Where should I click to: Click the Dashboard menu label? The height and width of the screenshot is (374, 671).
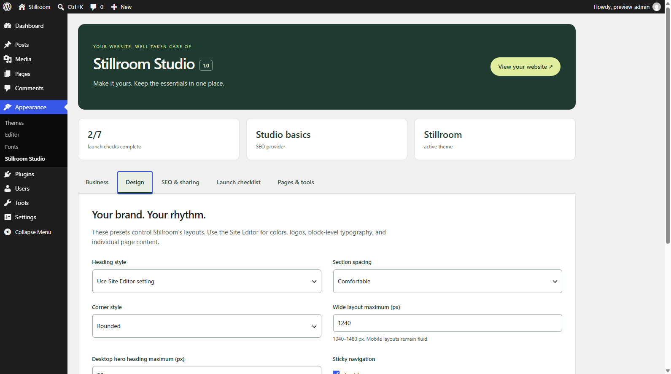pos(30,26)
